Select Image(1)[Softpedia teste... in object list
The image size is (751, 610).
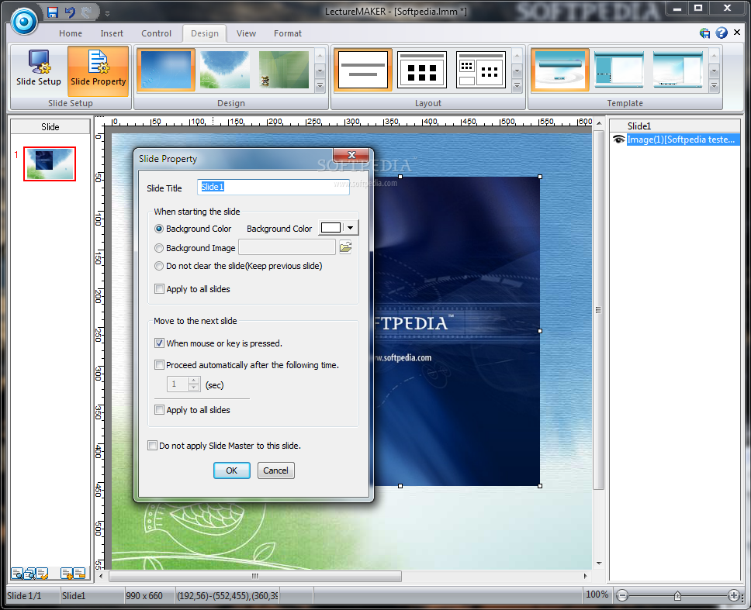click(x=683, y=140)
